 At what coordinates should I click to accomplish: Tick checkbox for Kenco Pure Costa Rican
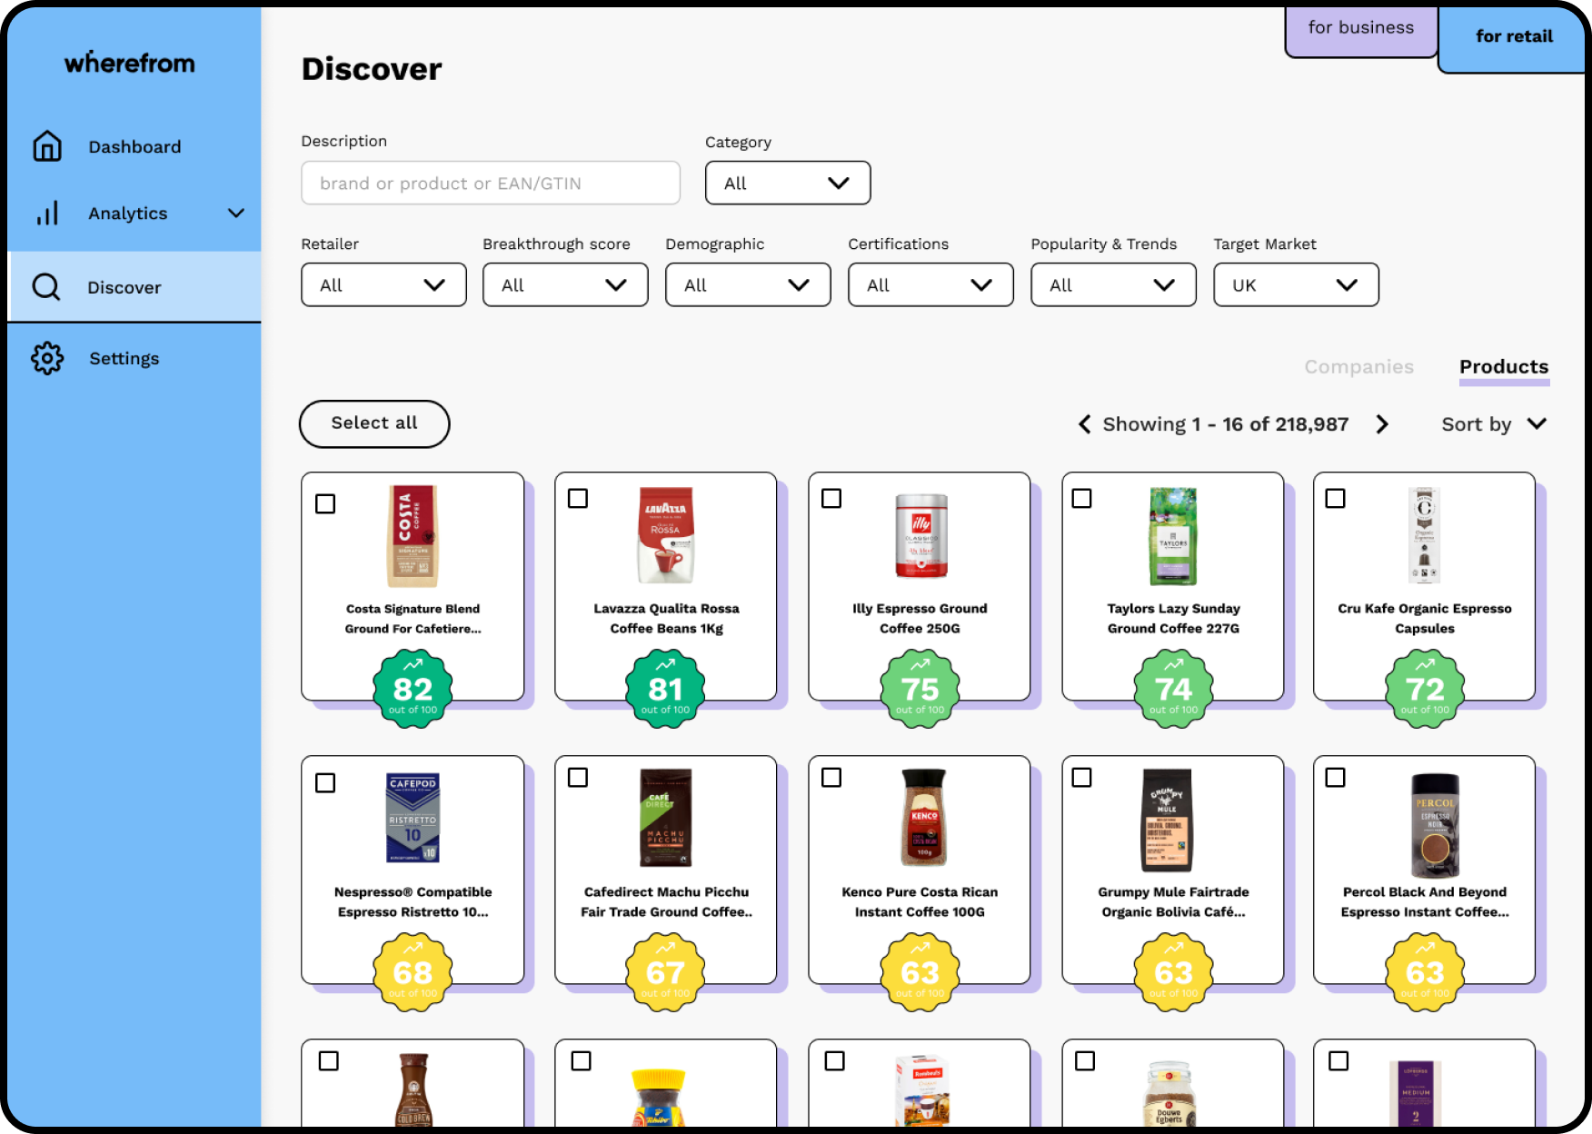[x=831, y=777]
